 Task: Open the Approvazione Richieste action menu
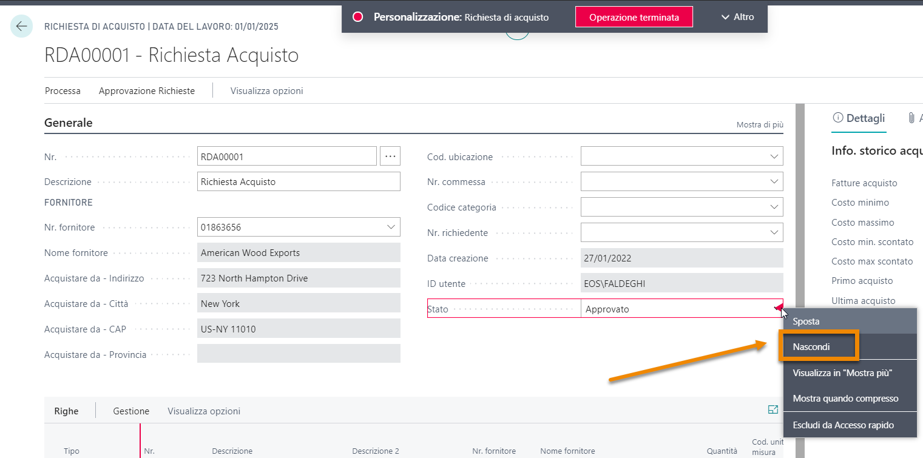click(x=147, y=91)
